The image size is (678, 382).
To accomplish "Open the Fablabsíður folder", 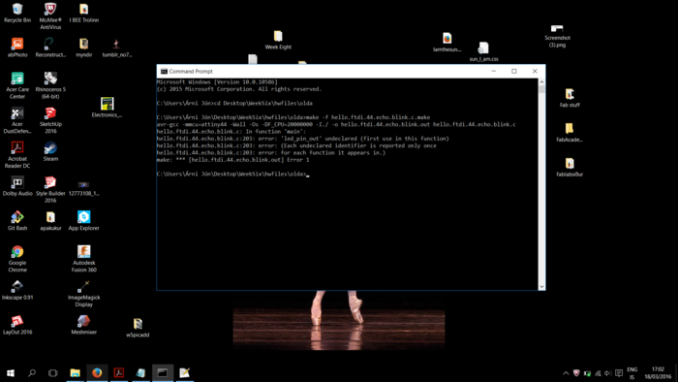I will (x=570, y=167).
